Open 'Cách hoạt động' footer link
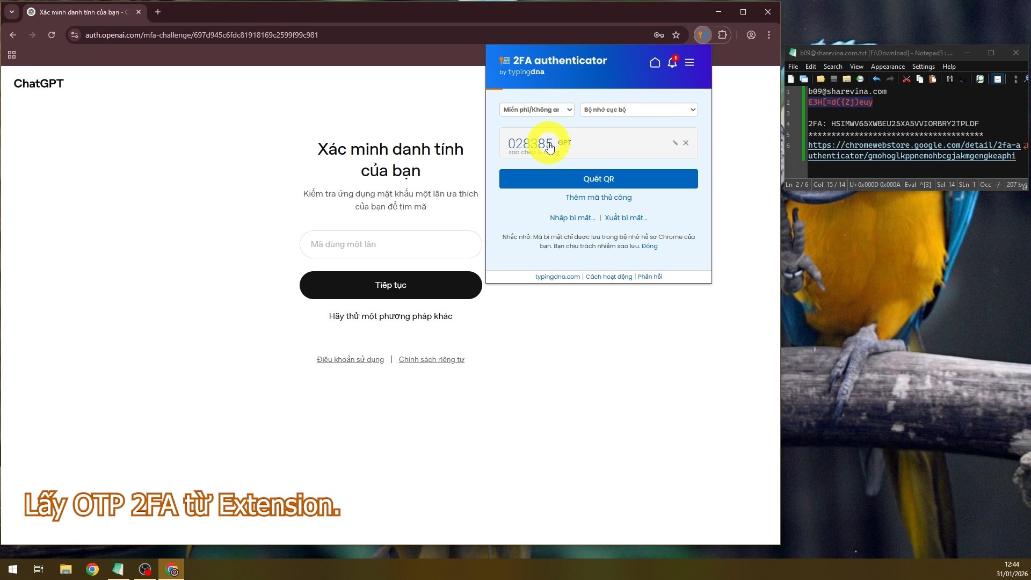Image resolution: width=1031 pixels, height=580 pixels. (x=609, y=277)
